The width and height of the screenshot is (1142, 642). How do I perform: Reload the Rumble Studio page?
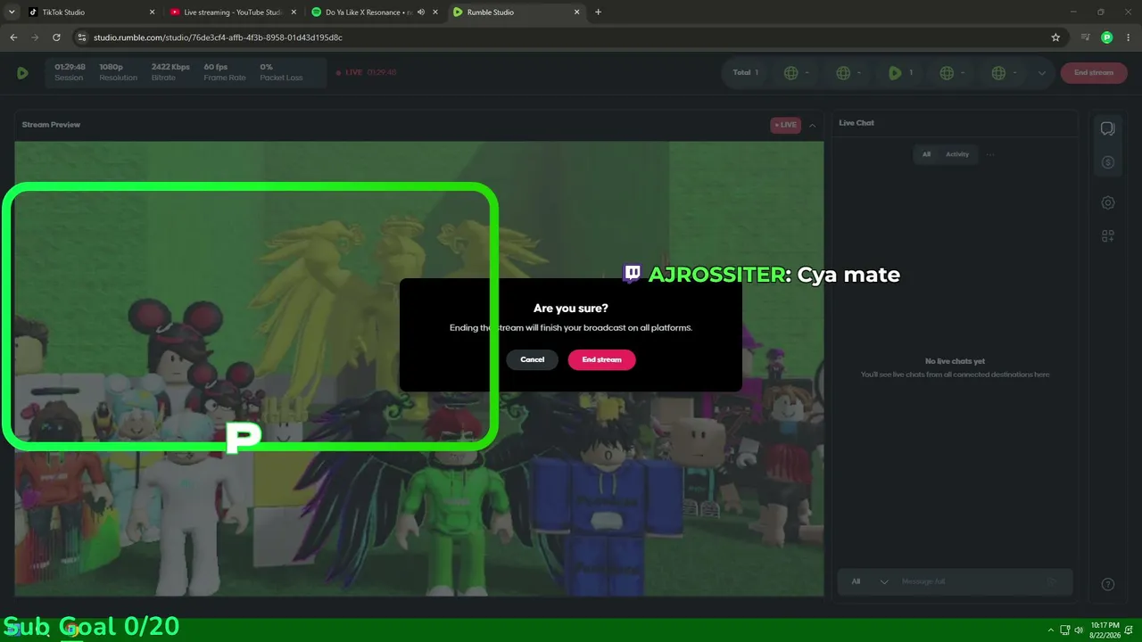(56, 37)
